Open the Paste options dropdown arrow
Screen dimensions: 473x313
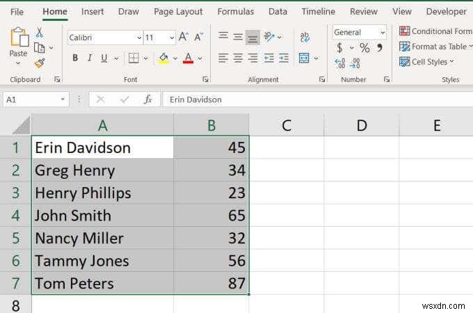pyautogui.click(x=18, y=63)
